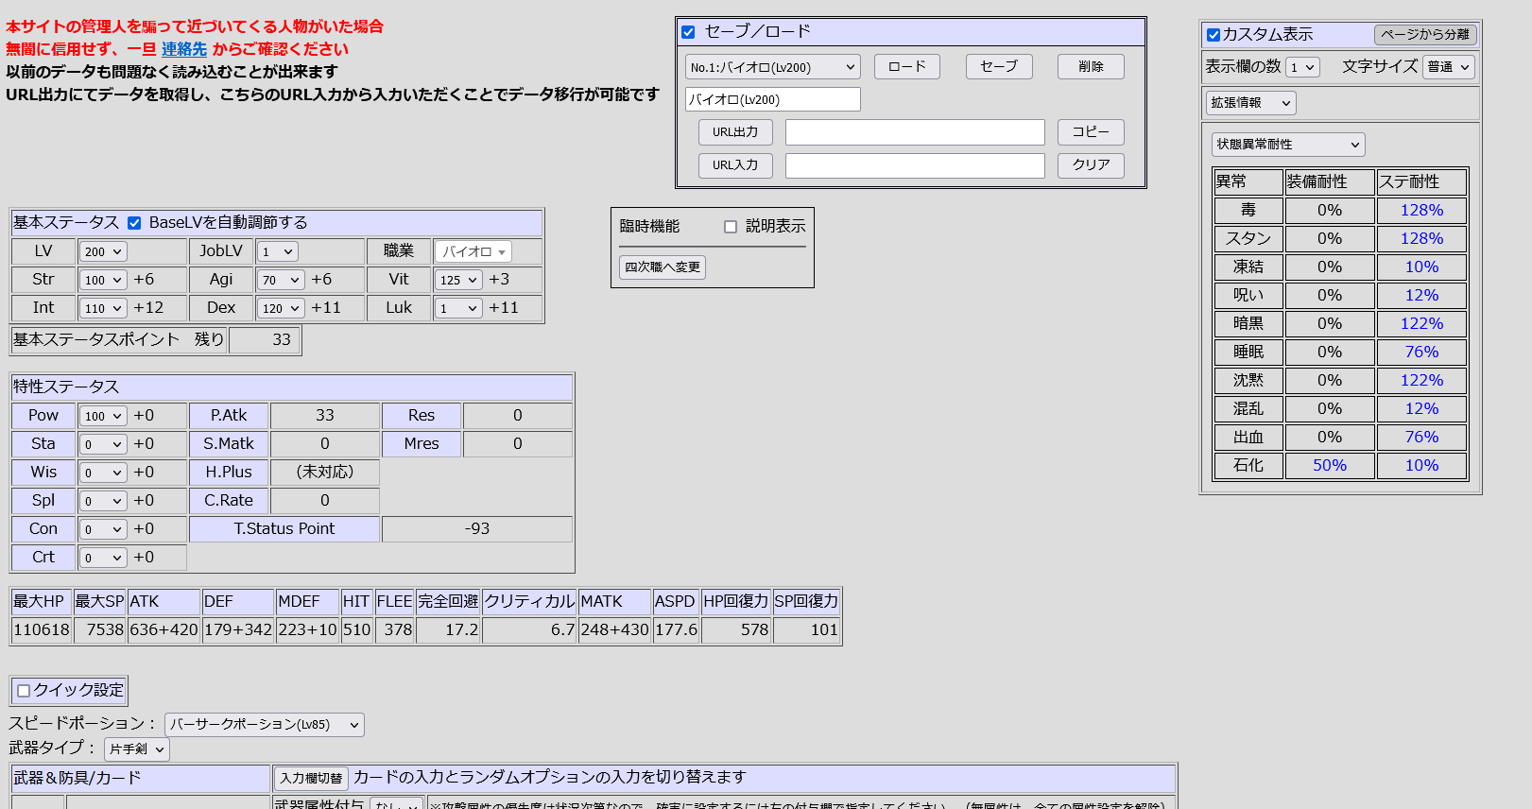The width and height of the screenshot is (1532, 809).
Task: Open the 拡張情報 dropdown
Action: click(1250, 103)
